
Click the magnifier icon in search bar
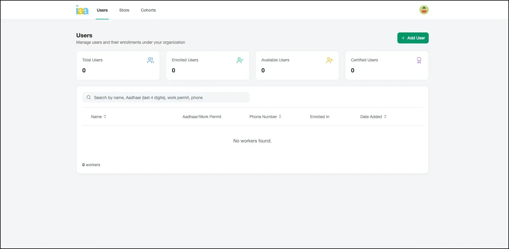click(x=89, y=98)
